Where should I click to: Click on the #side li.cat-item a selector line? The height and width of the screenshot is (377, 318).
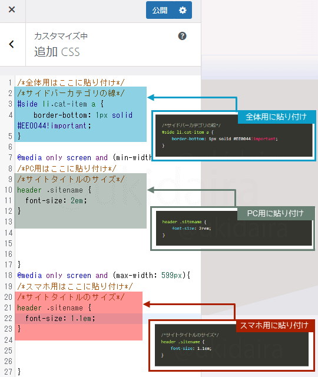(60, 104)
